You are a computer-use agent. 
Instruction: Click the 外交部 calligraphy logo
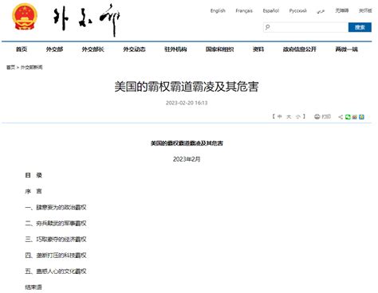click(86, 19)
